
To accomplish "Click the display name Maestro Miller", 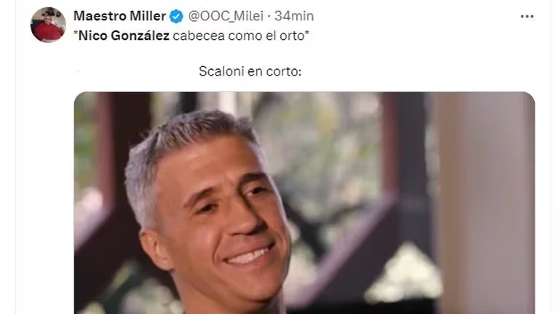I will (120, 16).
